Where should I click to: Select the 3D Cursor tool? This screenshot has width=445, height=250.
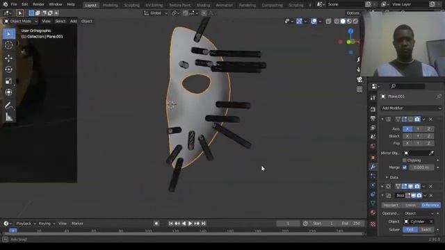9,45
